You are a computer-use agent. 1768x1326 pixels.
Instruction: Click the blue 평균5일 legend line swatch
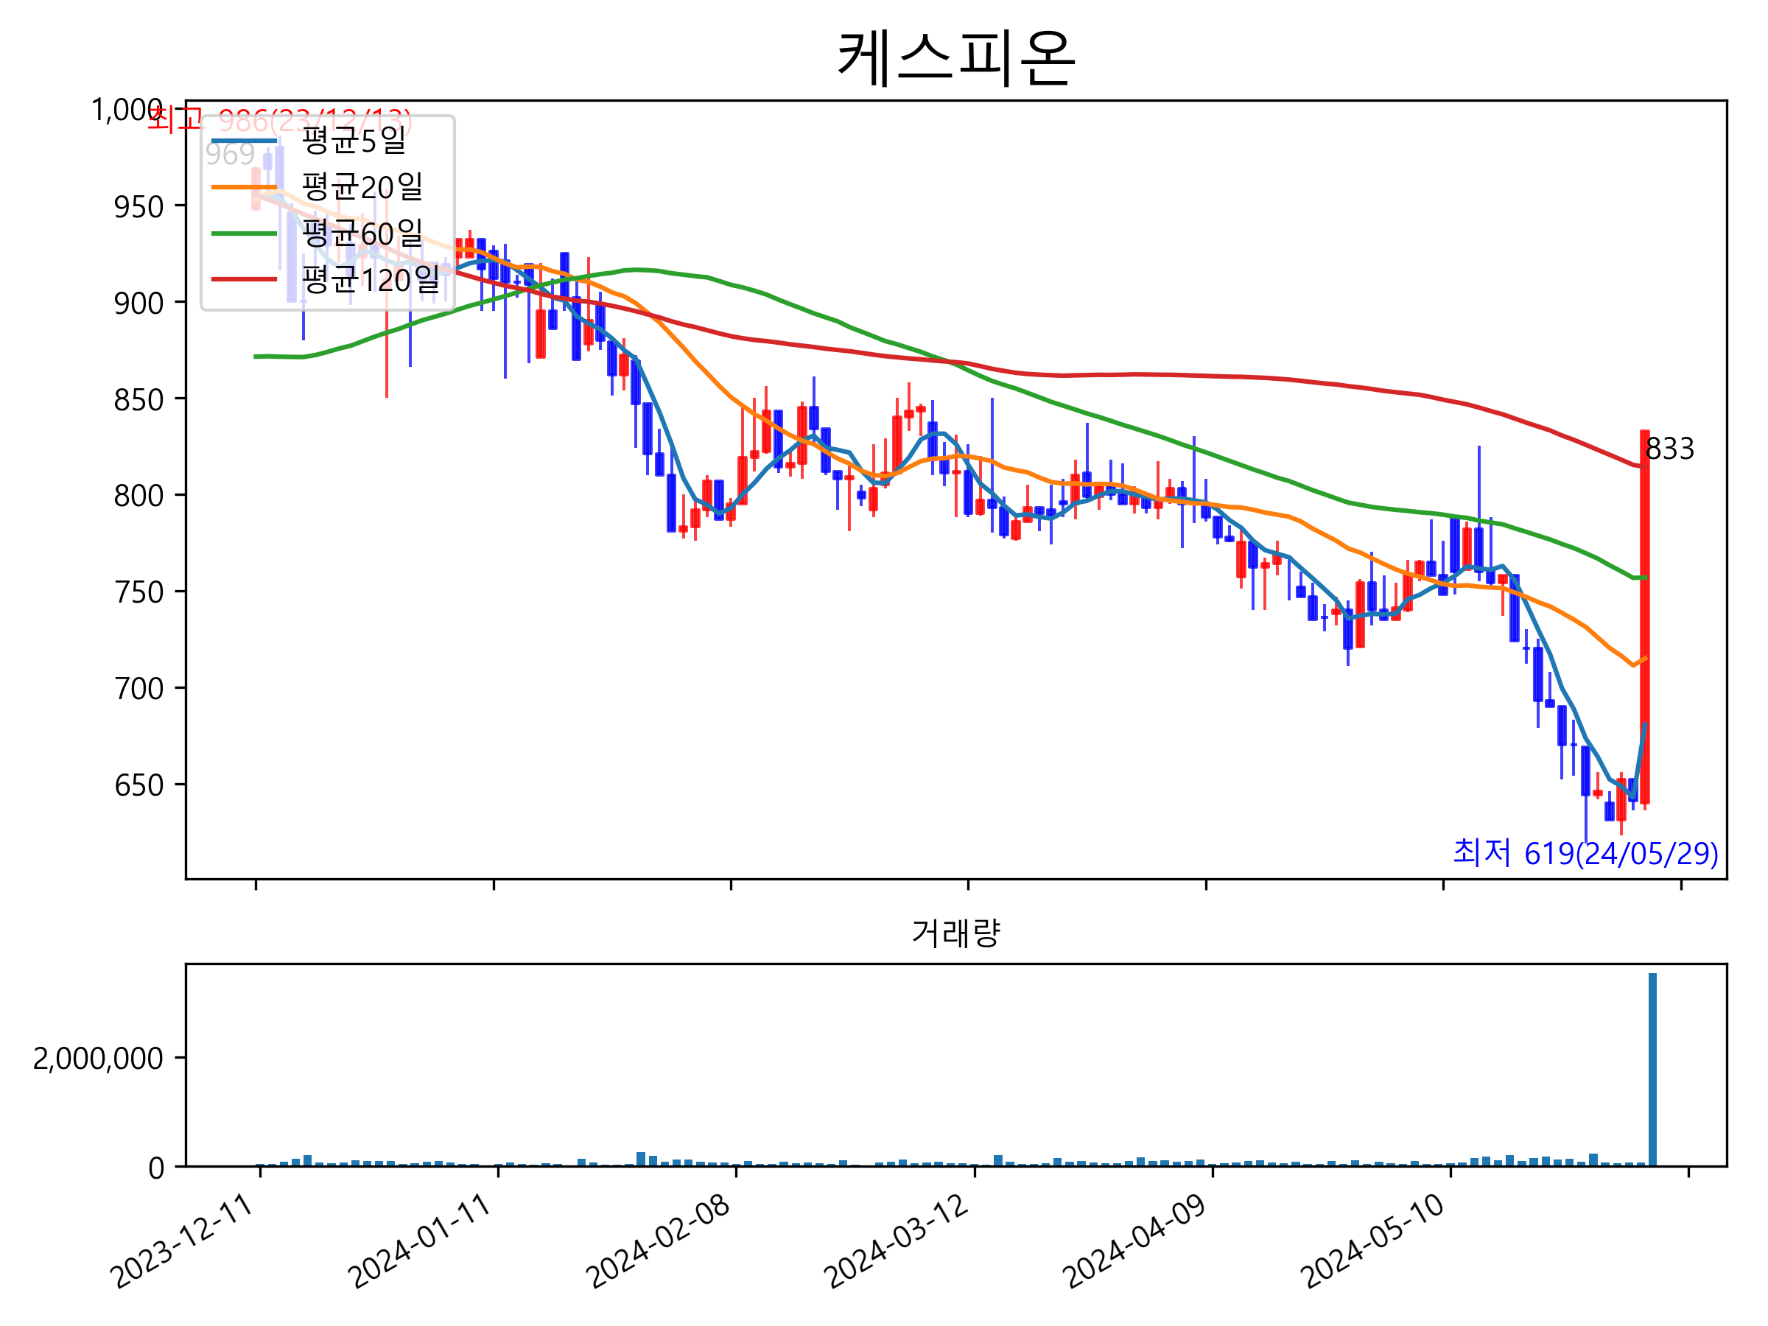244,141
